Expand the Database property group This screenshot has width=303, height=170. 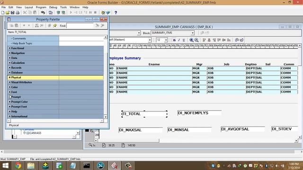(9, 72)
